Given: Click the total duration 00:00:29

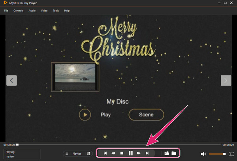Looking at the screenshot, I should coord(228,145).
